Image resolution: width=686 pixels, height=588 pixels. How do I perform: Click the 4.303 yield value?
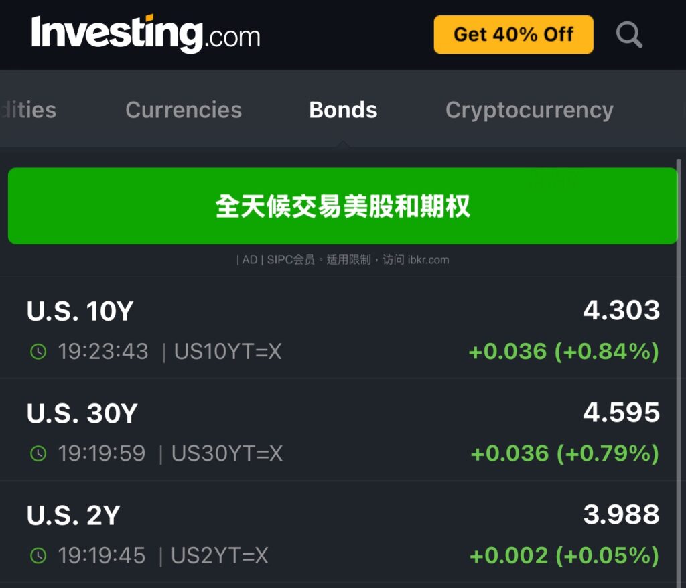621,311
